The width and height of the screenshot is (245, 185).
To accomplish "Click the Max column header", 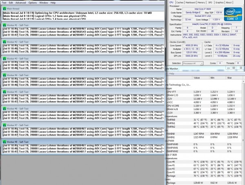I will (234, 78).
